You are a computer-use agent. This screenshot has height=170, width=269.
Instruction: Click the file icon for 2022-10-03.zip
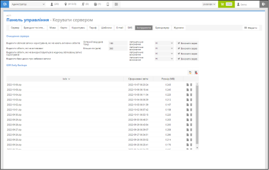click(x=188, y=100)
